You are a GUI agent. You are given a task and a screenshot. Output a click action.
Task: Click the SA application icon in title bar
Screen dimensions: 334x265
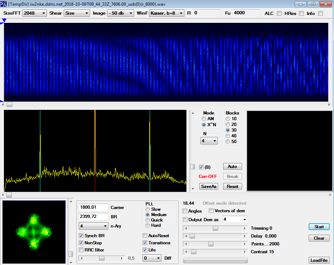pos(4,4)
